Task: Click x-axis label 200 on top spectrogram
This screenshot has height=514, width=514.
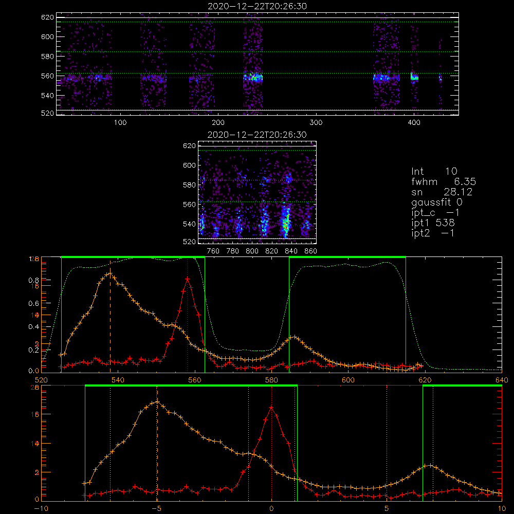Action: pos(218,123)
